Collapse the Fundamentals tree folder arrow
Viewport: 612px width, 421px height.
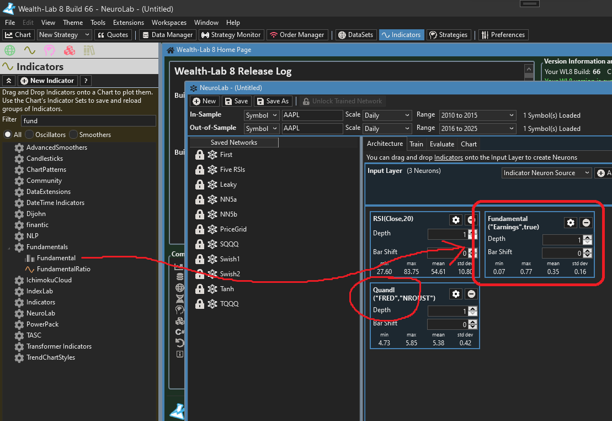pyautogui.click(x=9, y=248)
